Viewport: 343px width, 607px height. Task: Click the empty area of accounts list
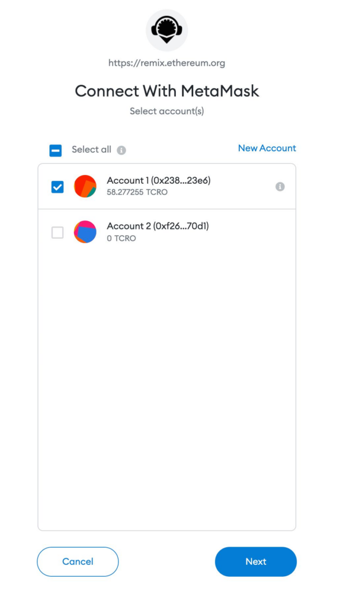pos(166,387)
